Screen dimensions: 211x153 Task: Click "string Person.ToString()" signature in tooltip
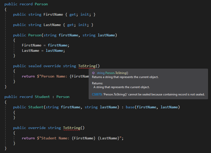point(112,73)
